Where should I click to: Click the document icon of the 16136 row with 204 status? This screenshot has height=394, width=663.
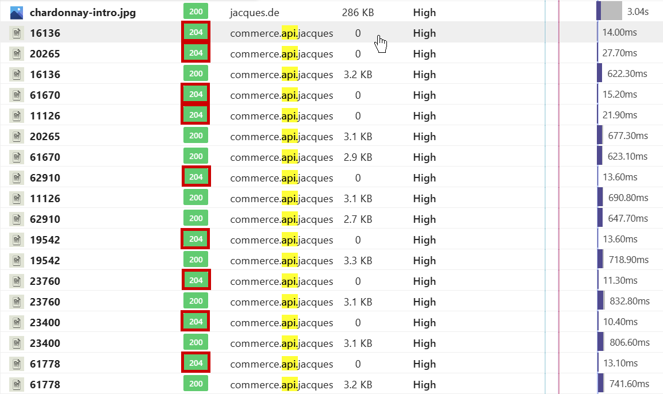point(17,33)
